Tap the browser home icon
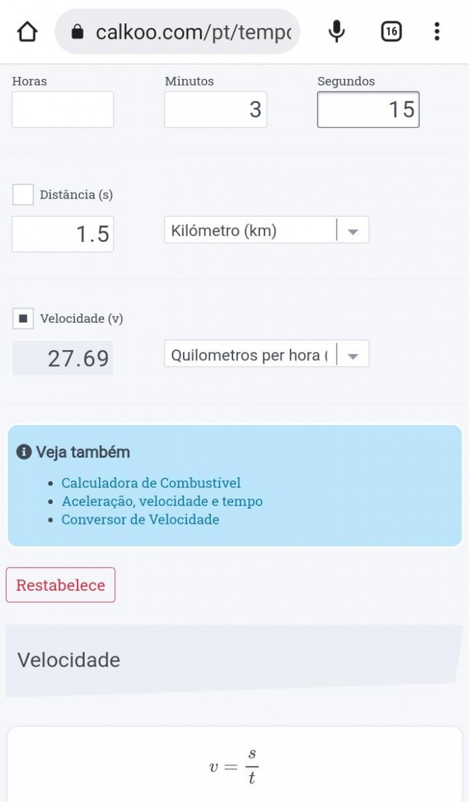469x802 pixels. [x=27, y=31]
